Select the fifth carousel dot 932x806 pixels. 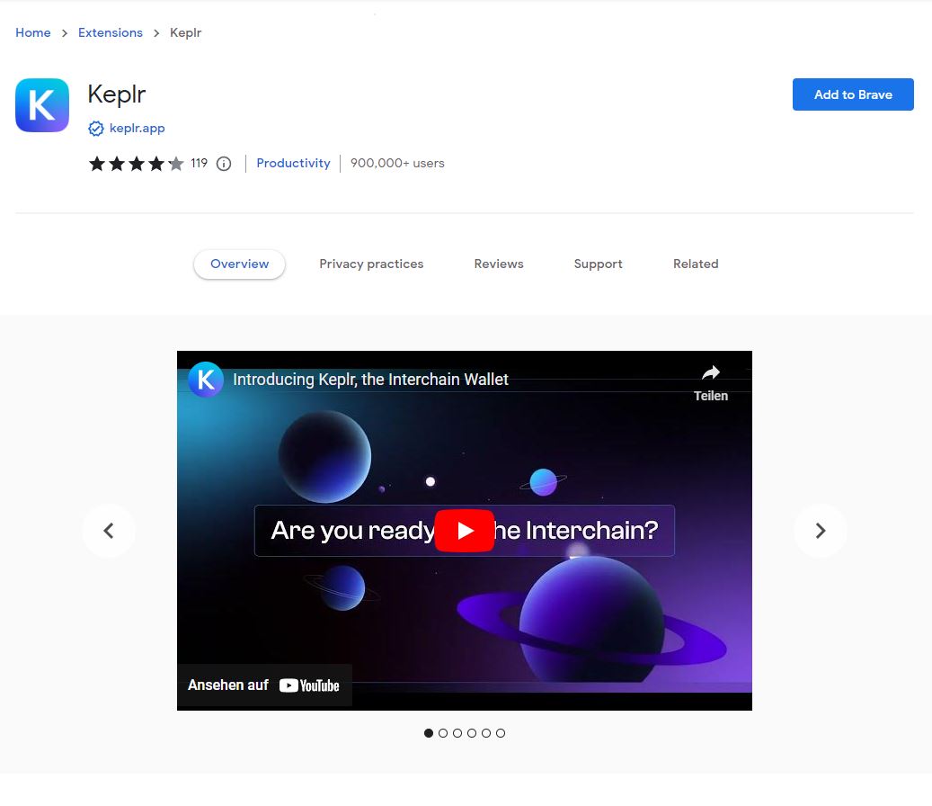(x=486, y=733)
